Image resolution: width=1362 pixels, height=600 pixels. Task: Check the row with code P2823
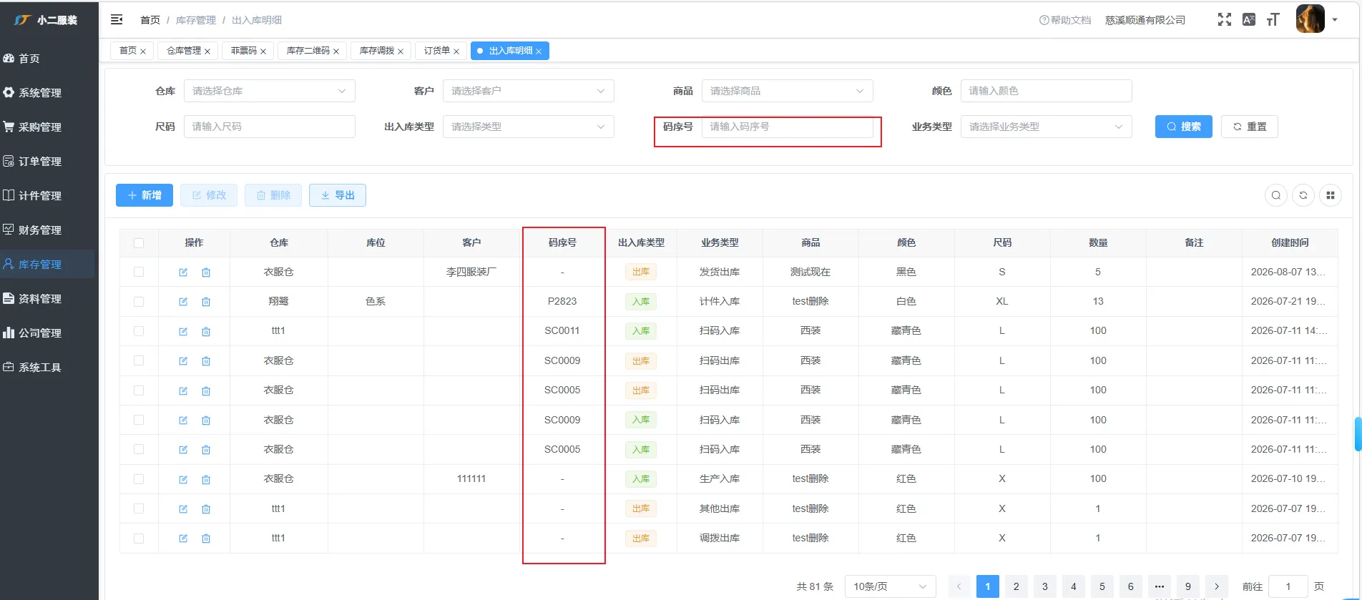point(139,302)
